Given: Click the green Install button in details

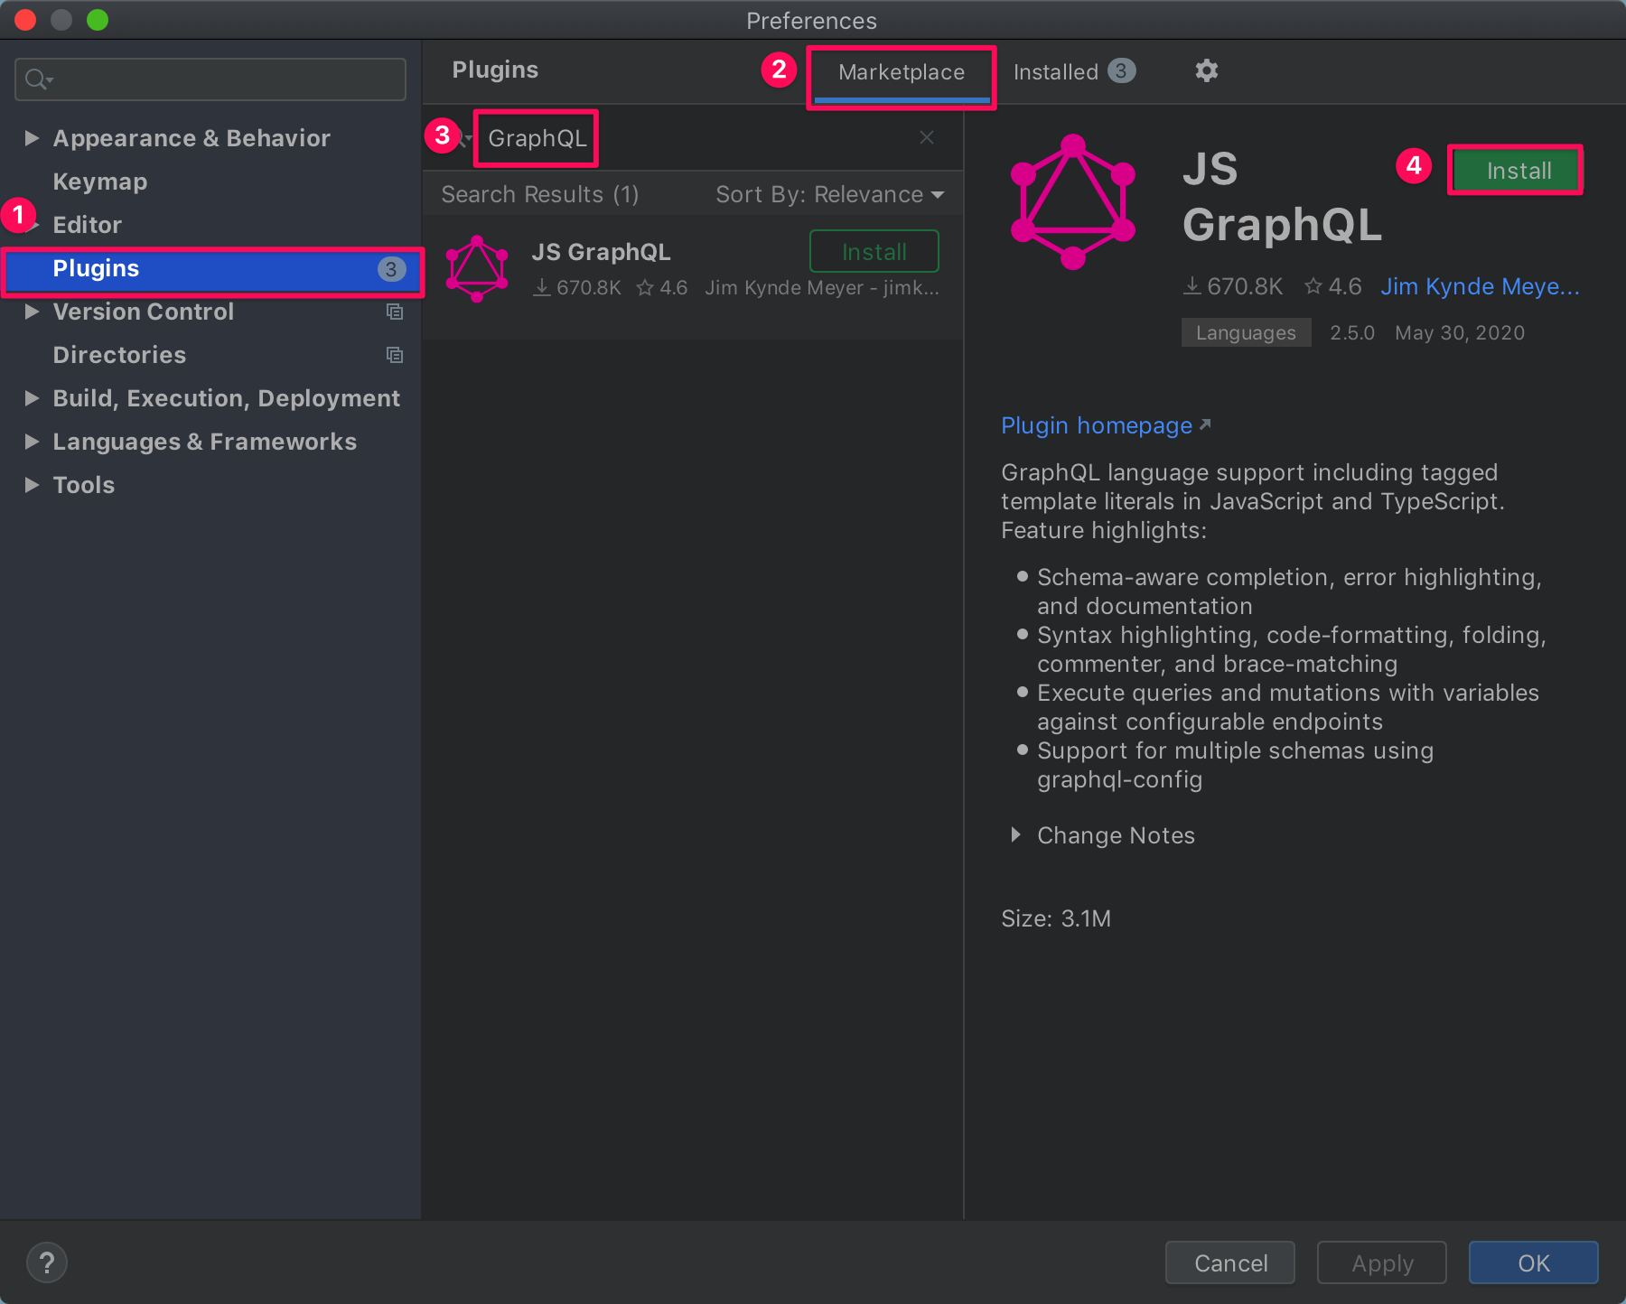Looking at the screenshot, I should click(1518, 171).
